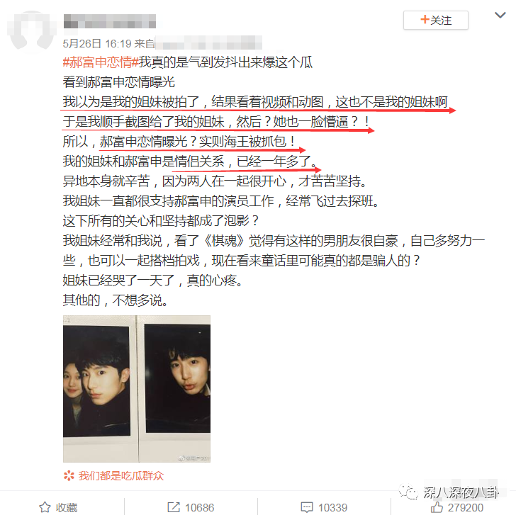Open the left polaroid couple photo
The image size is (516, 515).
point(99,389)
